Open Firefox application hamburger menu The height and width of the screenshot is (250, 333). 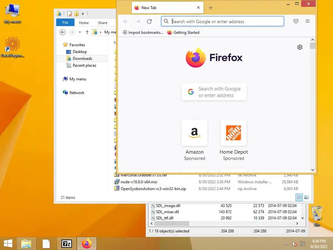(x=308, y=21)
